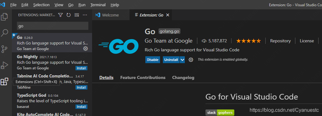The image size is (322, 116).
Task: Switch to the Welcome tab
Action: [x=111, y=15]
